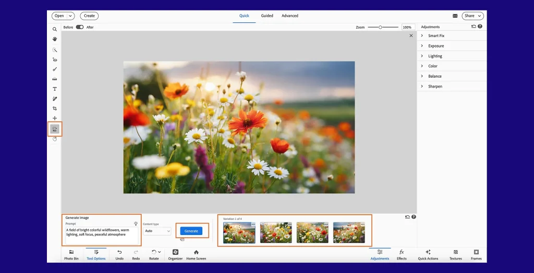Click the Undo arrow

(119, 252)
